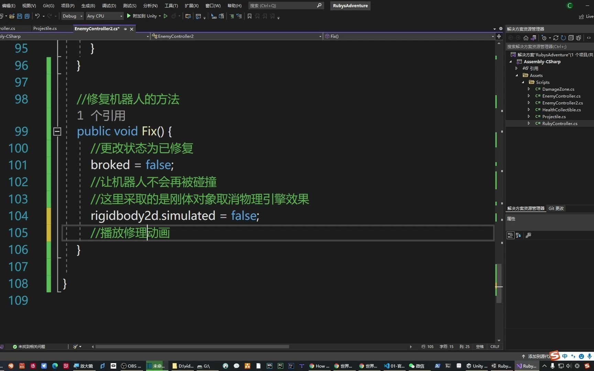
Task: Comment out the selected lines
Action: 232,16
